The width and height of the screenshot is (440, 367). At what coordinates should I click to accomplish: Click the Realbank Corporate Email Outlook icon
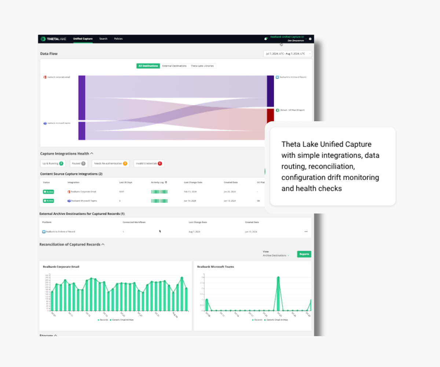[69, 191]
